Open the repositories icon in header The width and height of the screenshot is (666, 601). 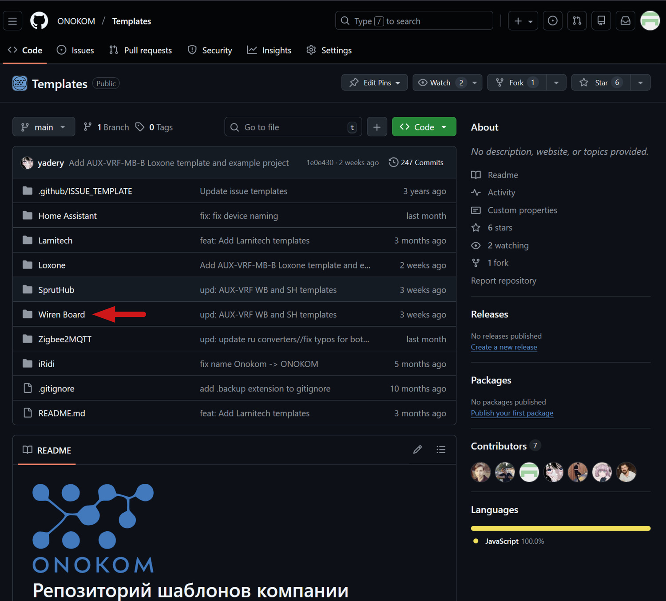(601, 21)
